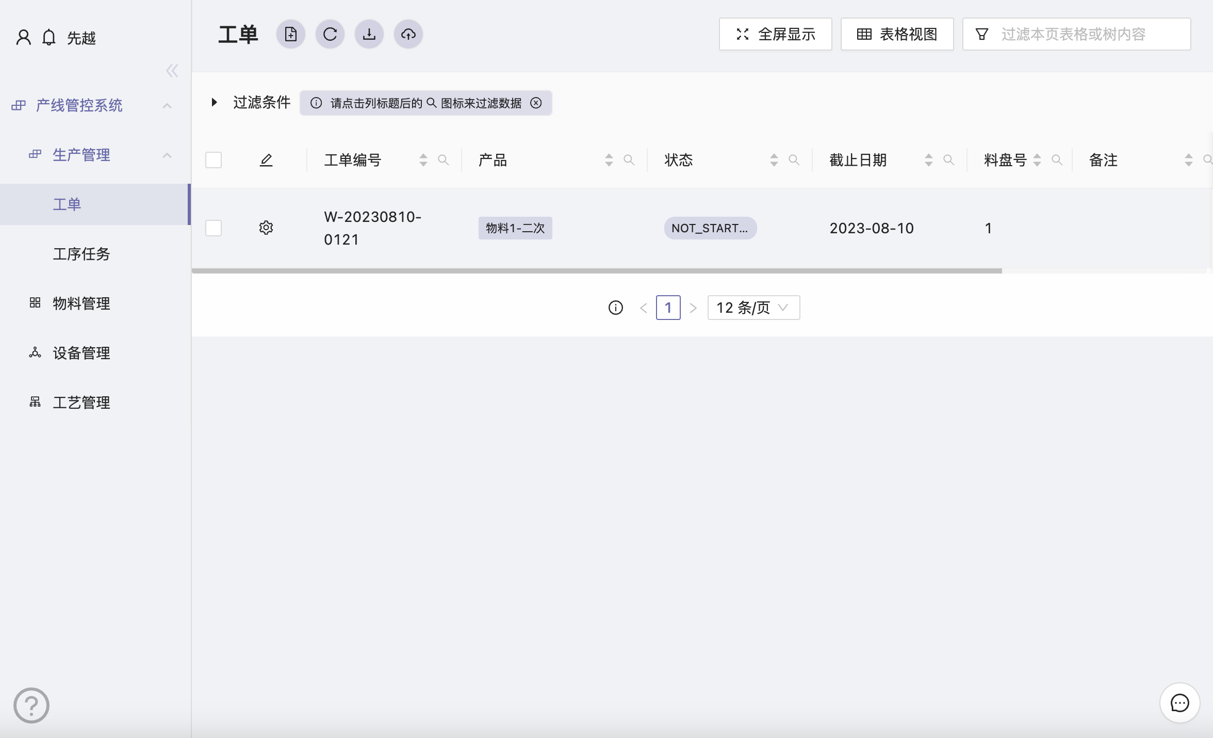This screenshot has height=738, width=1213.
Task: Check the W-20230810-0121 row checkbox
Action: pos(214,228)
